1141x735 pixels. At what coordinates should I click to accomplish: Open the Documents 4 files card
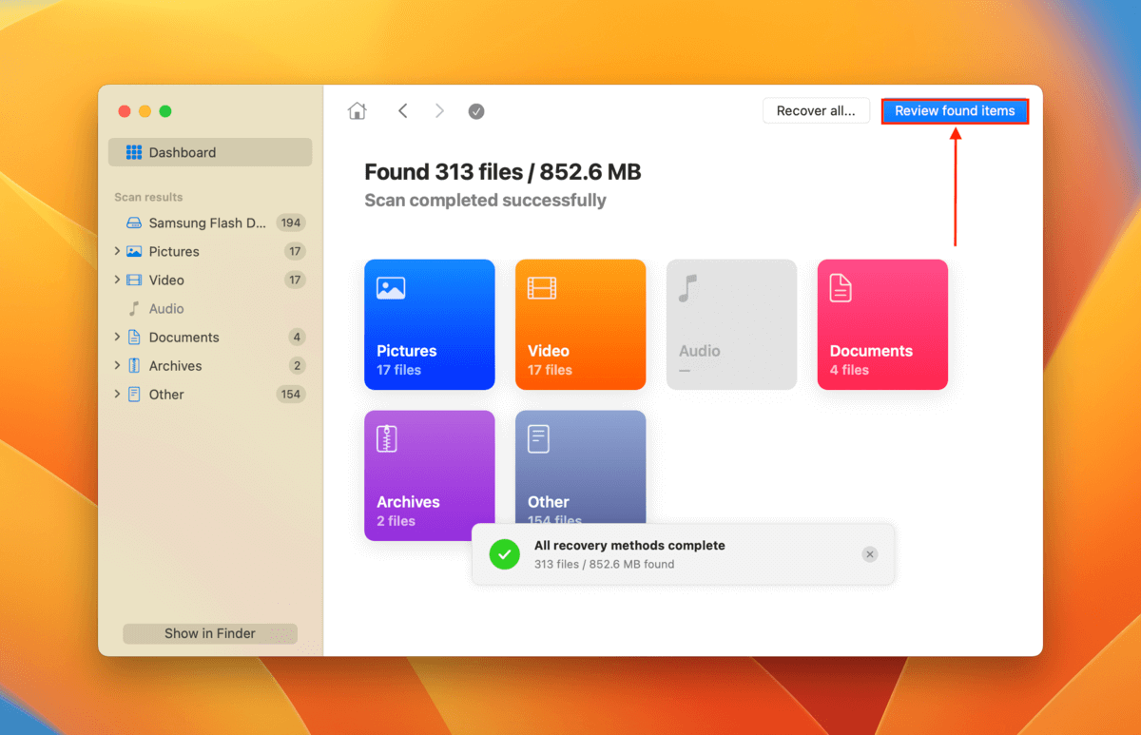pyautogui.click(x=883, y=324)
